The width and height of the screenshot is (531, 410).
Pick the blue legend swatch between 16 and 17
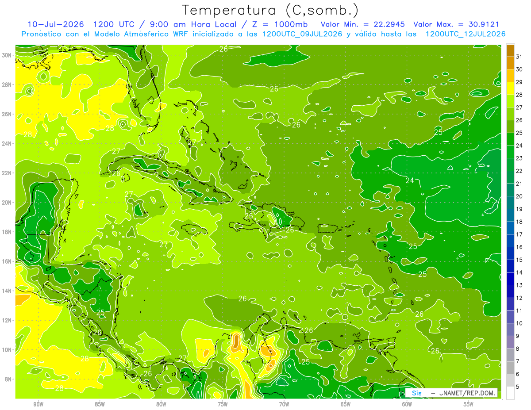tap(510, 241)
